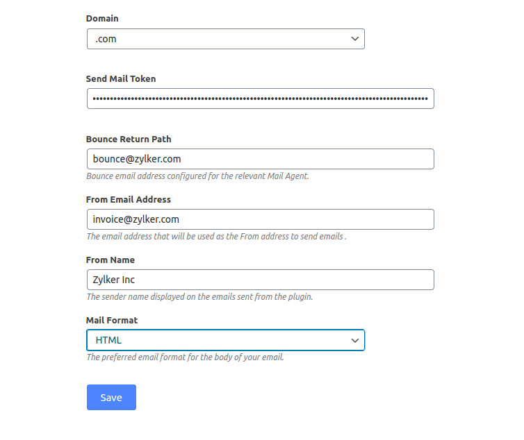Click into the Bounce Return Path field
Viewport: 524px width, 440px height.
pos(260,159)
